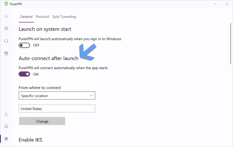Close the PureVPN window

(x=227, y=4)
